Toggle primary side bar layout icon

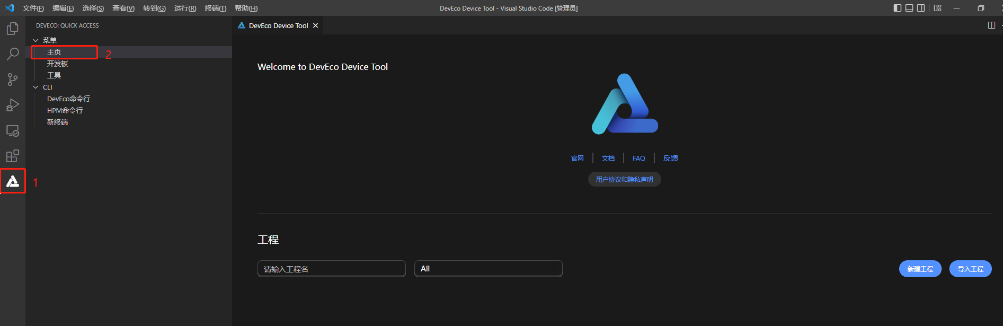pyautogui.click(x=898, y=8)
